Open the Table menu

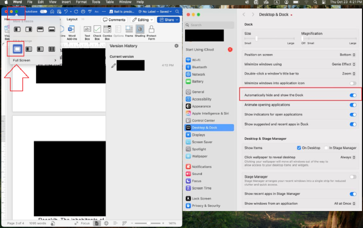(110, 2)
